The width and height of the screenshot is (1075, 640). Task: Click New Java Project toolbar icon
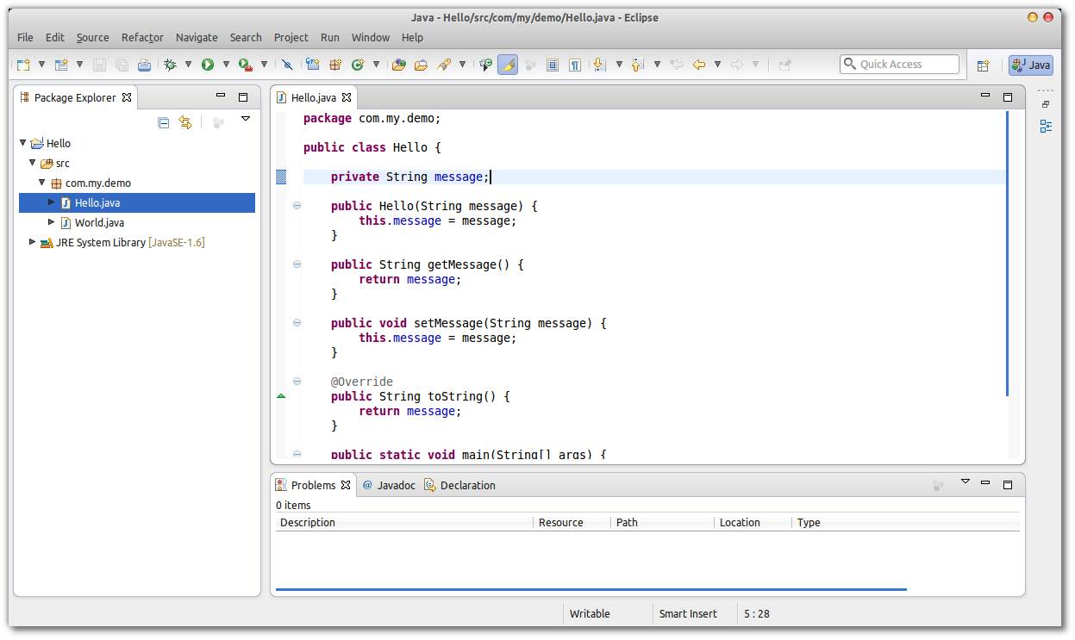(313, 65)
